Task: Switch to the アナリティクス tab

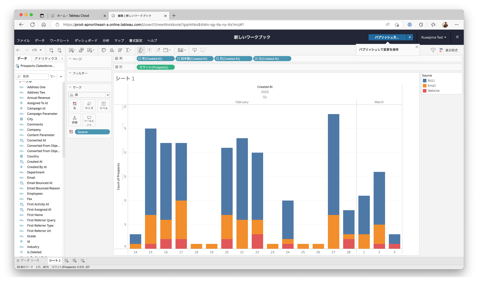Action: pos(46,59)
